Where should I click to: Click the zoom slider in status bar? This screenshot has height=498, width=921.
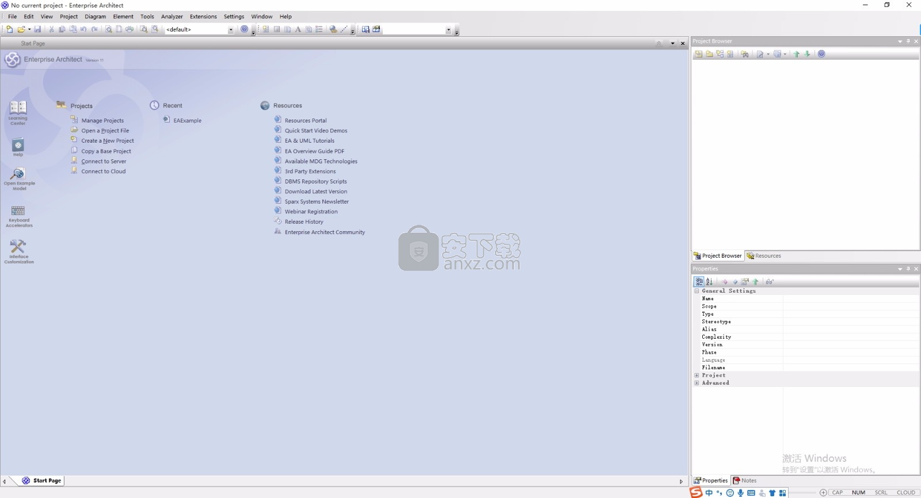803,493
